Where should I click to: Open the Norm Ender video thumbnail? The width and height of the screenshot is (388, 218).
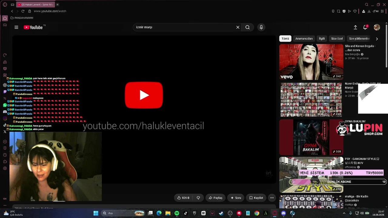311,100
